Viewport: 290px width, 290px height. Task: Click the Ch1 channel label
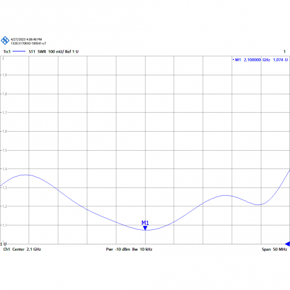coord(6,249)
